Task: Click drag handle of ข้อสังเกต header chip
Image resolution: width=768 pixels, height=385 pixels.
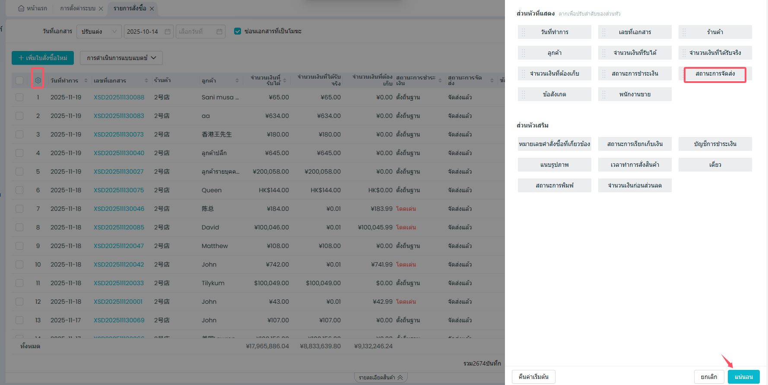Action: (524, 94)
